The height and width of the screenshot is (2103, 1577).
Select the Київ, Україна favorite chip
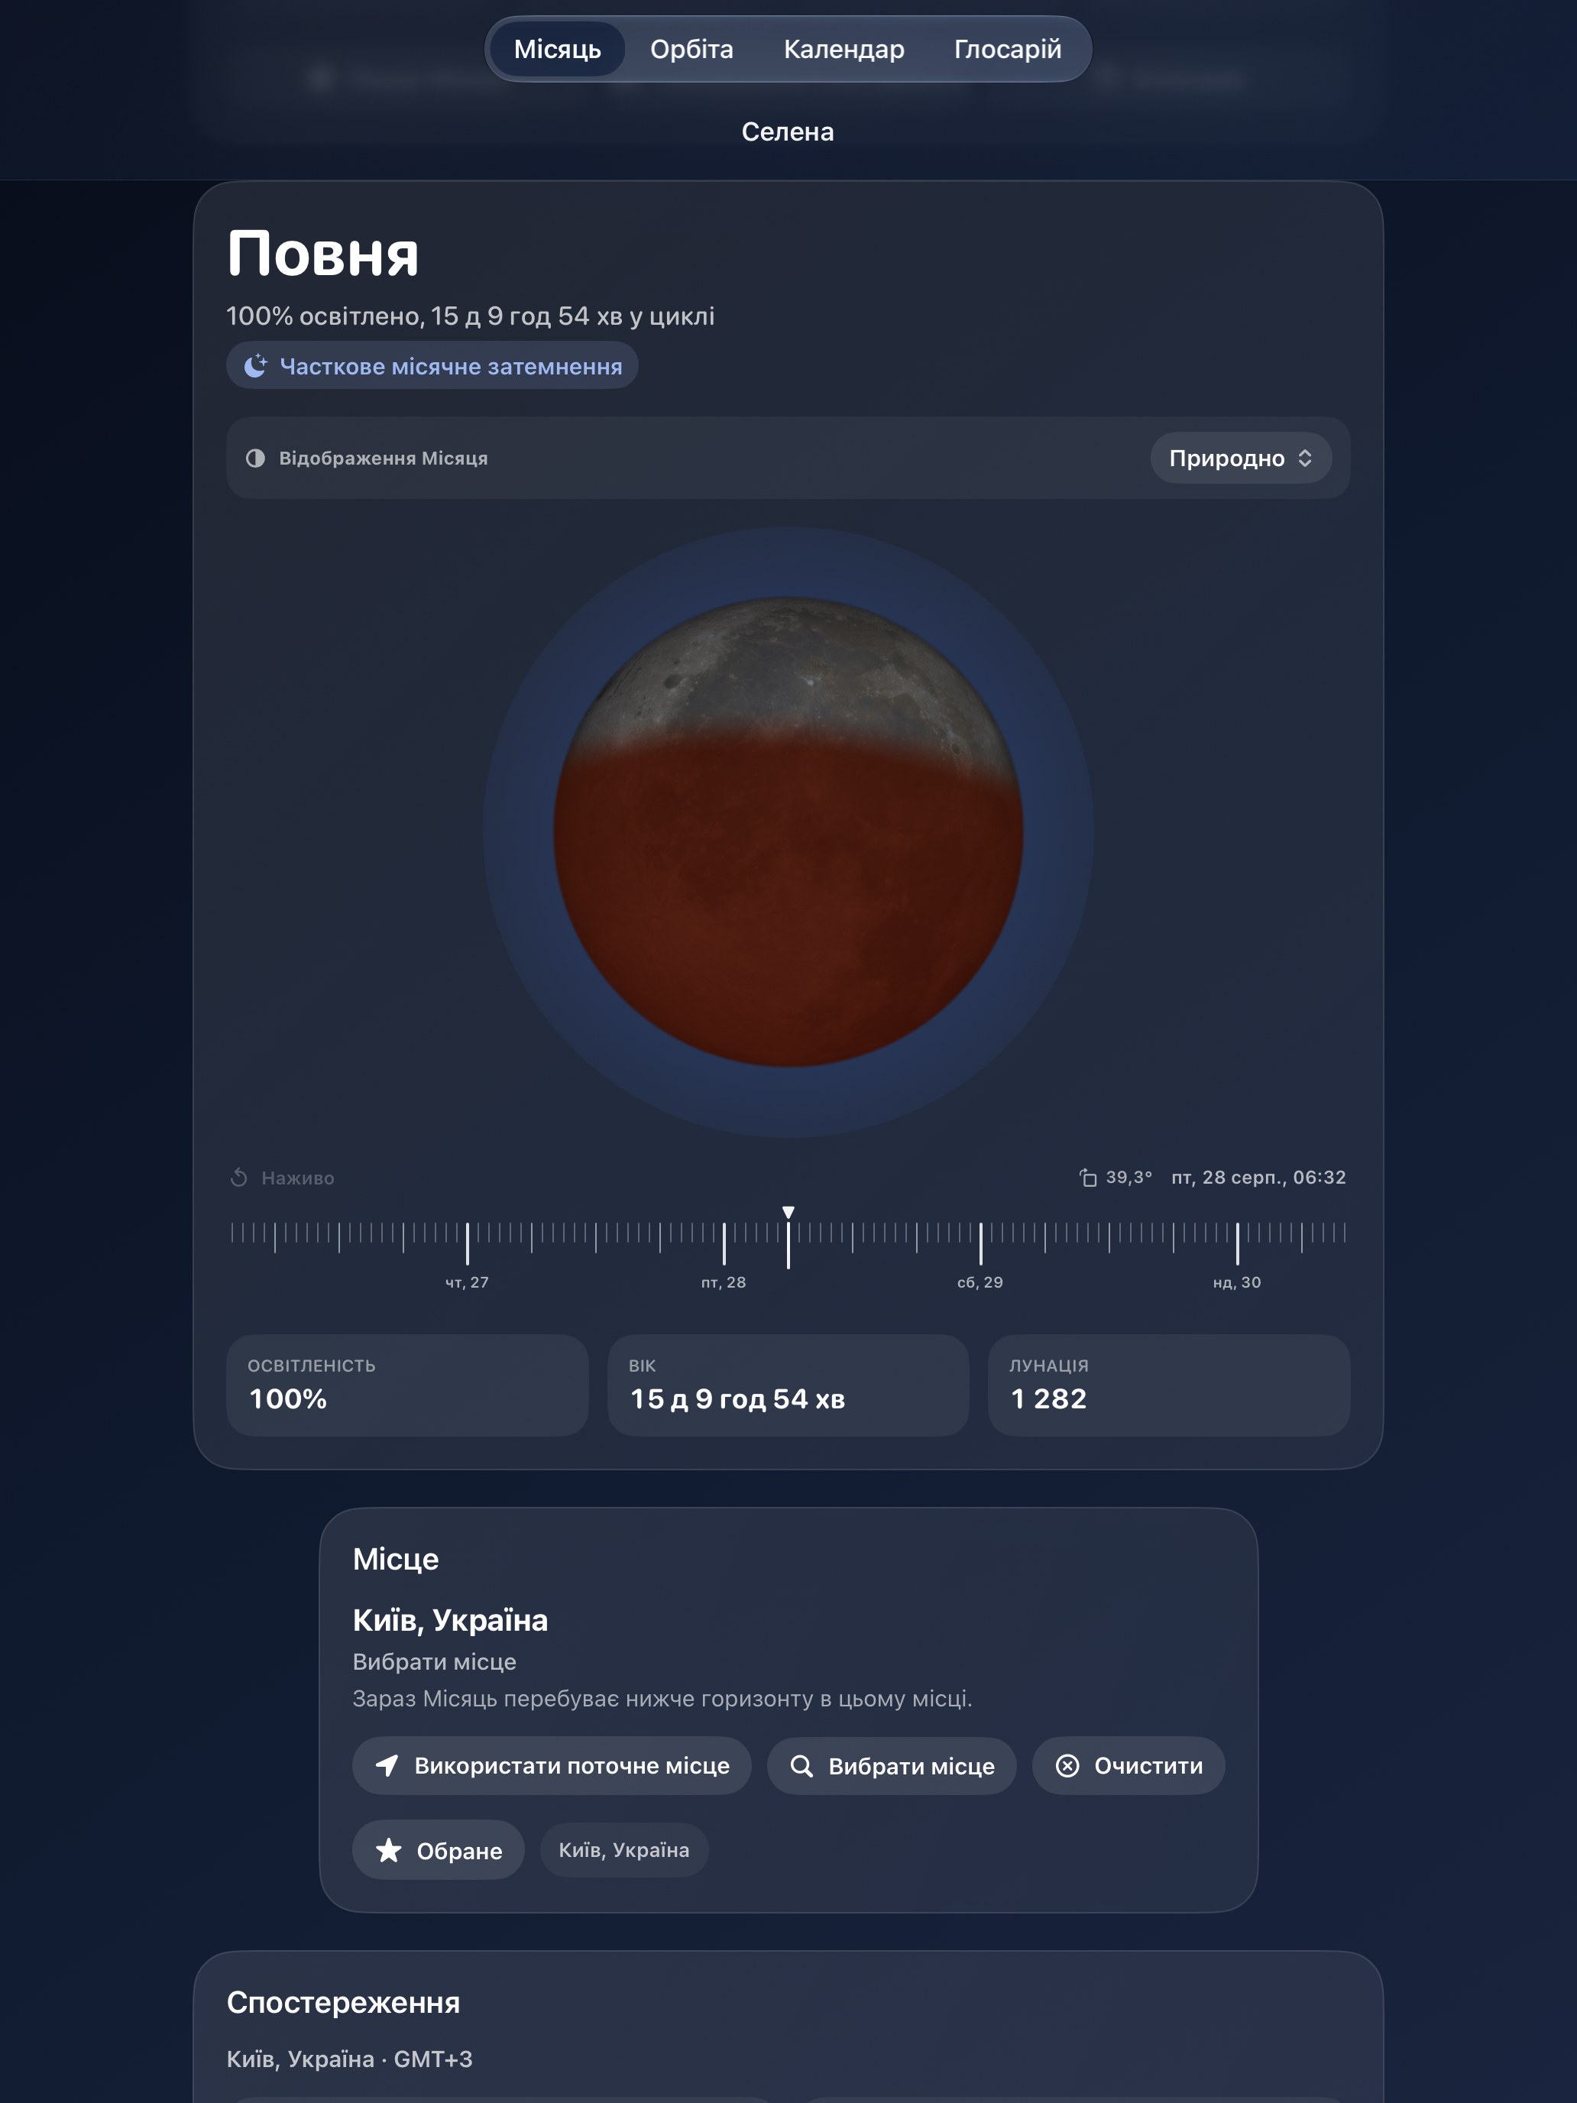(x=623, y=1850)
